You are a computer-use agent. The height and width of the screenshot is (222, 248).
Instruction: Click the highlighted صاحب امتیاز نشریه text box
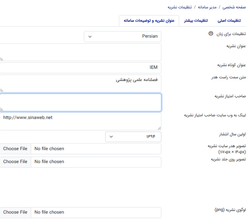click(x=81, y=102)
